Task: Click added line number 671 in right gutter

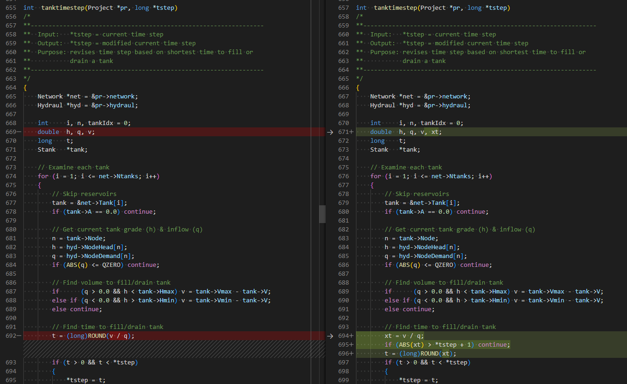Action: 343,132
